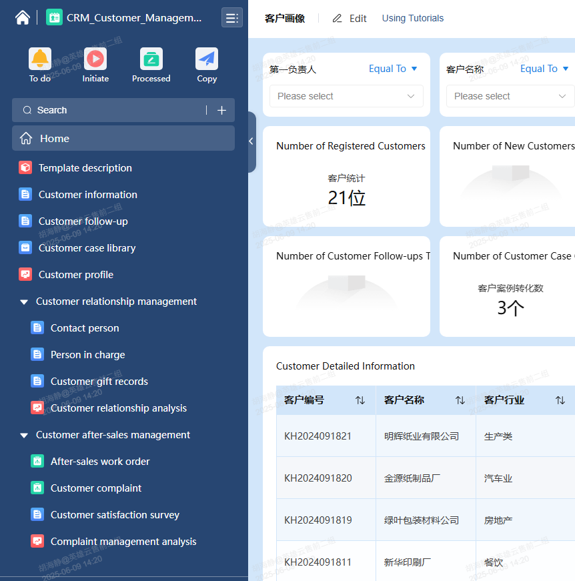Open Customer follow-up menu item

[x=83, y=221]
